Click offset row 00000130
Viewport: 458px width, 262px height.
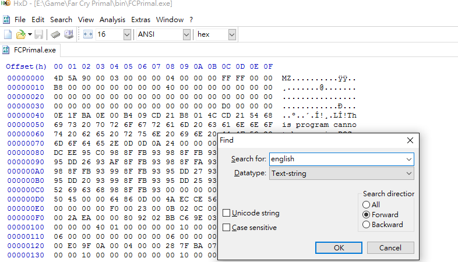[26, 255]
